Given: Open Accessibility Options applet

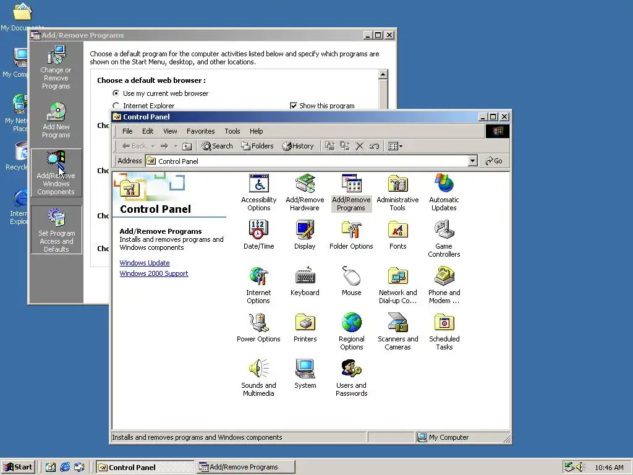Looking at the screenshot, I should pyautogui.click(x=259, y=193).
